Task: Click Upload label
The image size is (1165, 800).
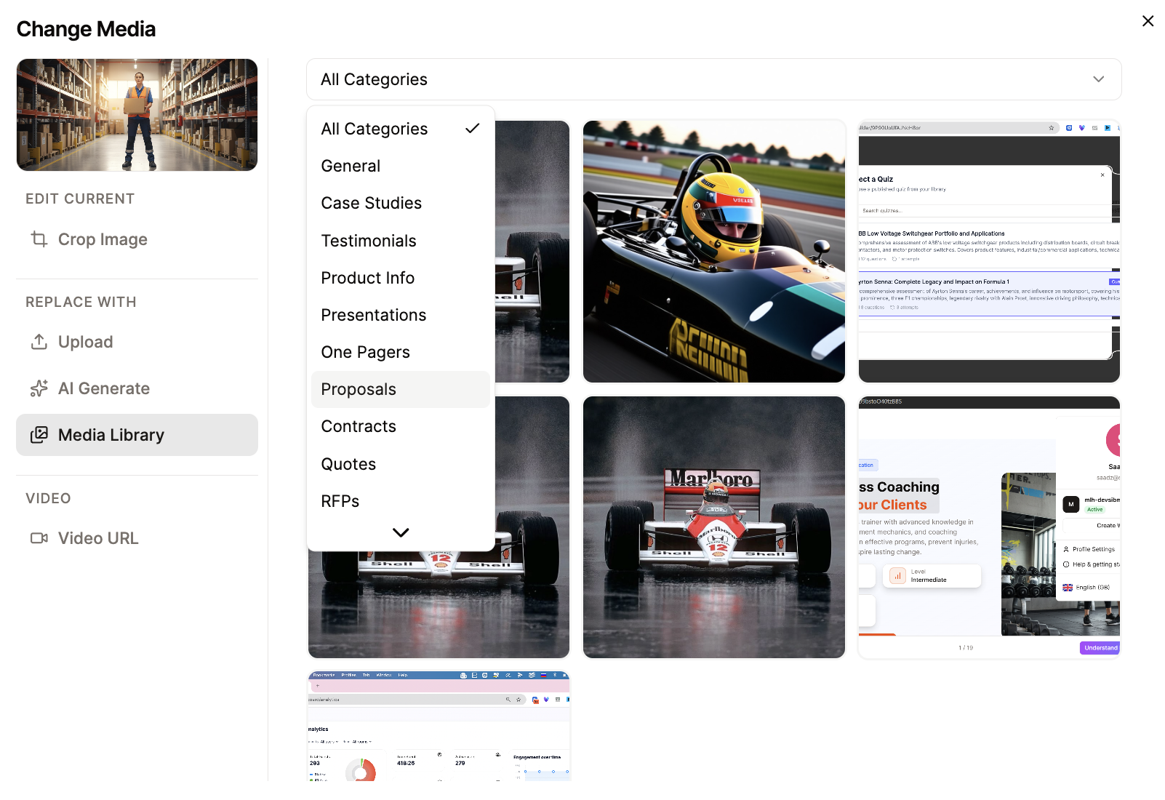Action: click(x=85, y=342)
